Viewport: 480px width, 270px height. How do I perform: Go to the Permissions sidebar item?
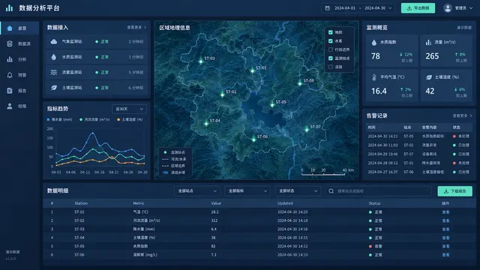tap(19, 106)
